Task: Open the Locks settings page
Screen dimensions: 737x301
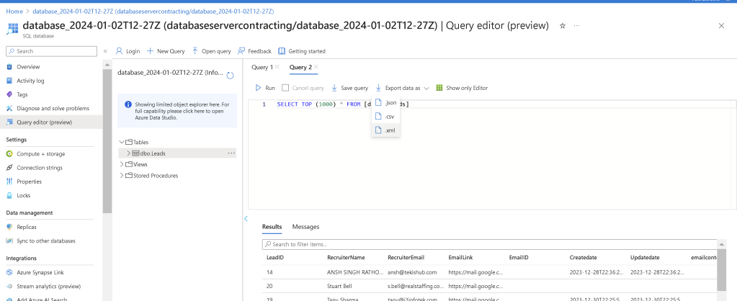Action: coord(24,195)
